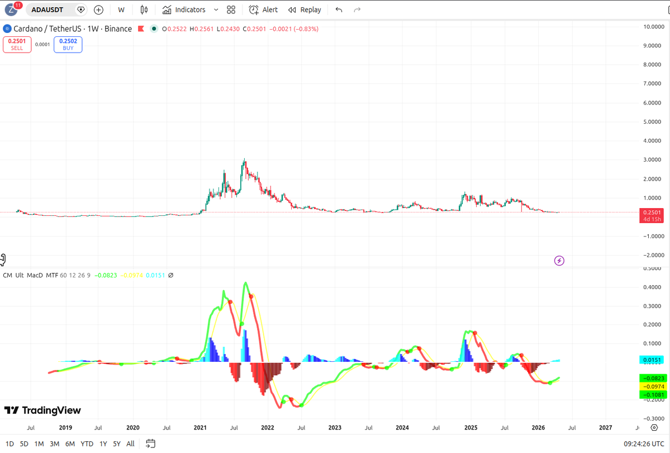
Task: Switch to the 1Y range tab
Action: point(102,443)
